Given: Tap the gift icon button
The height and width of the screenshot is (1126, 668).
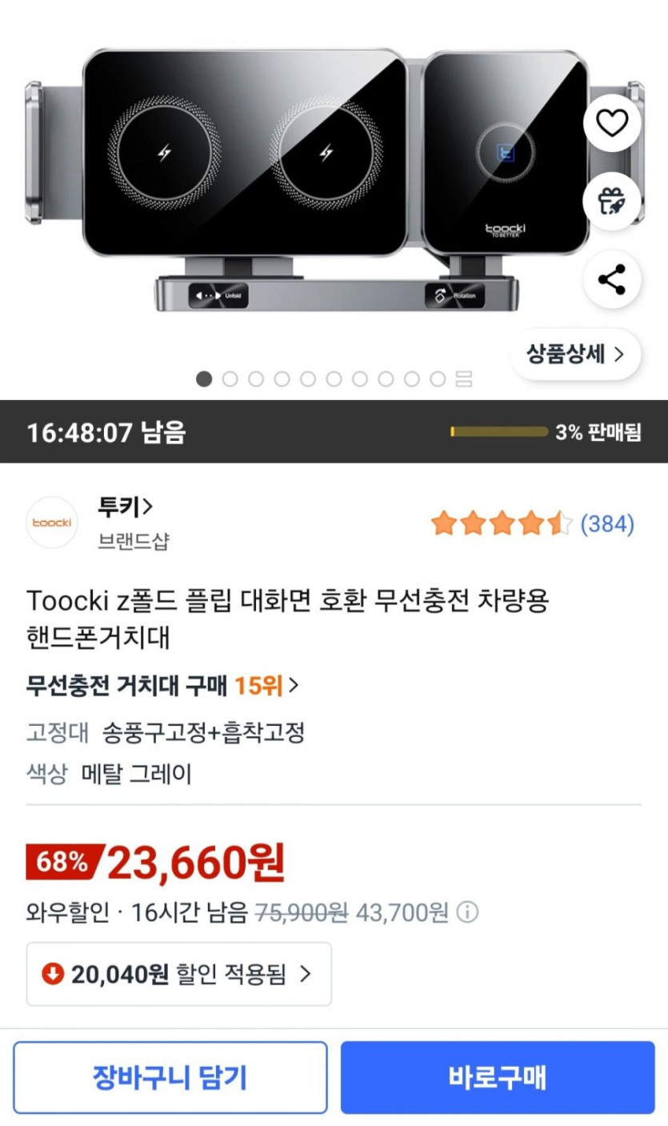Looking at the screenshot, I should [x=612, y=201].
